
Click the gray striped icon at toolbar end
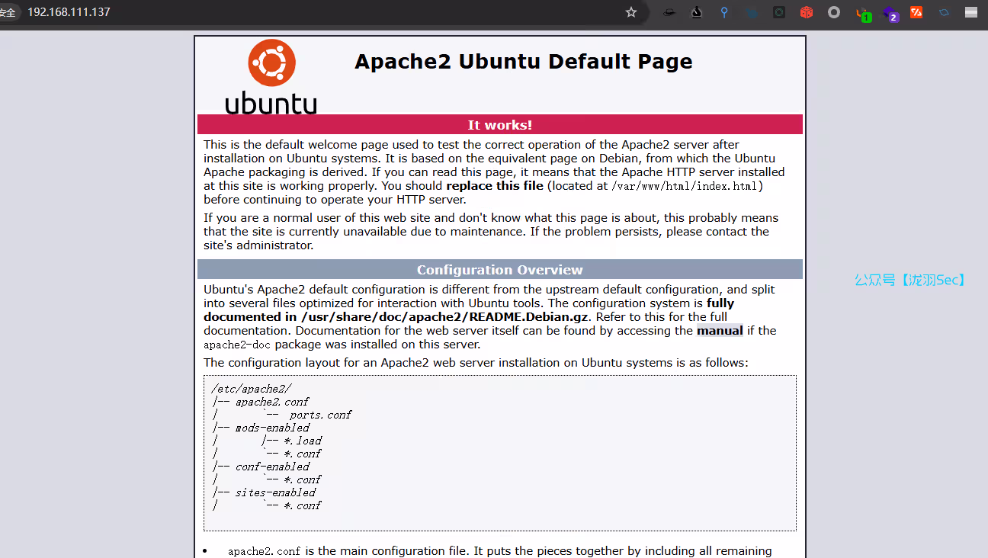971,12
